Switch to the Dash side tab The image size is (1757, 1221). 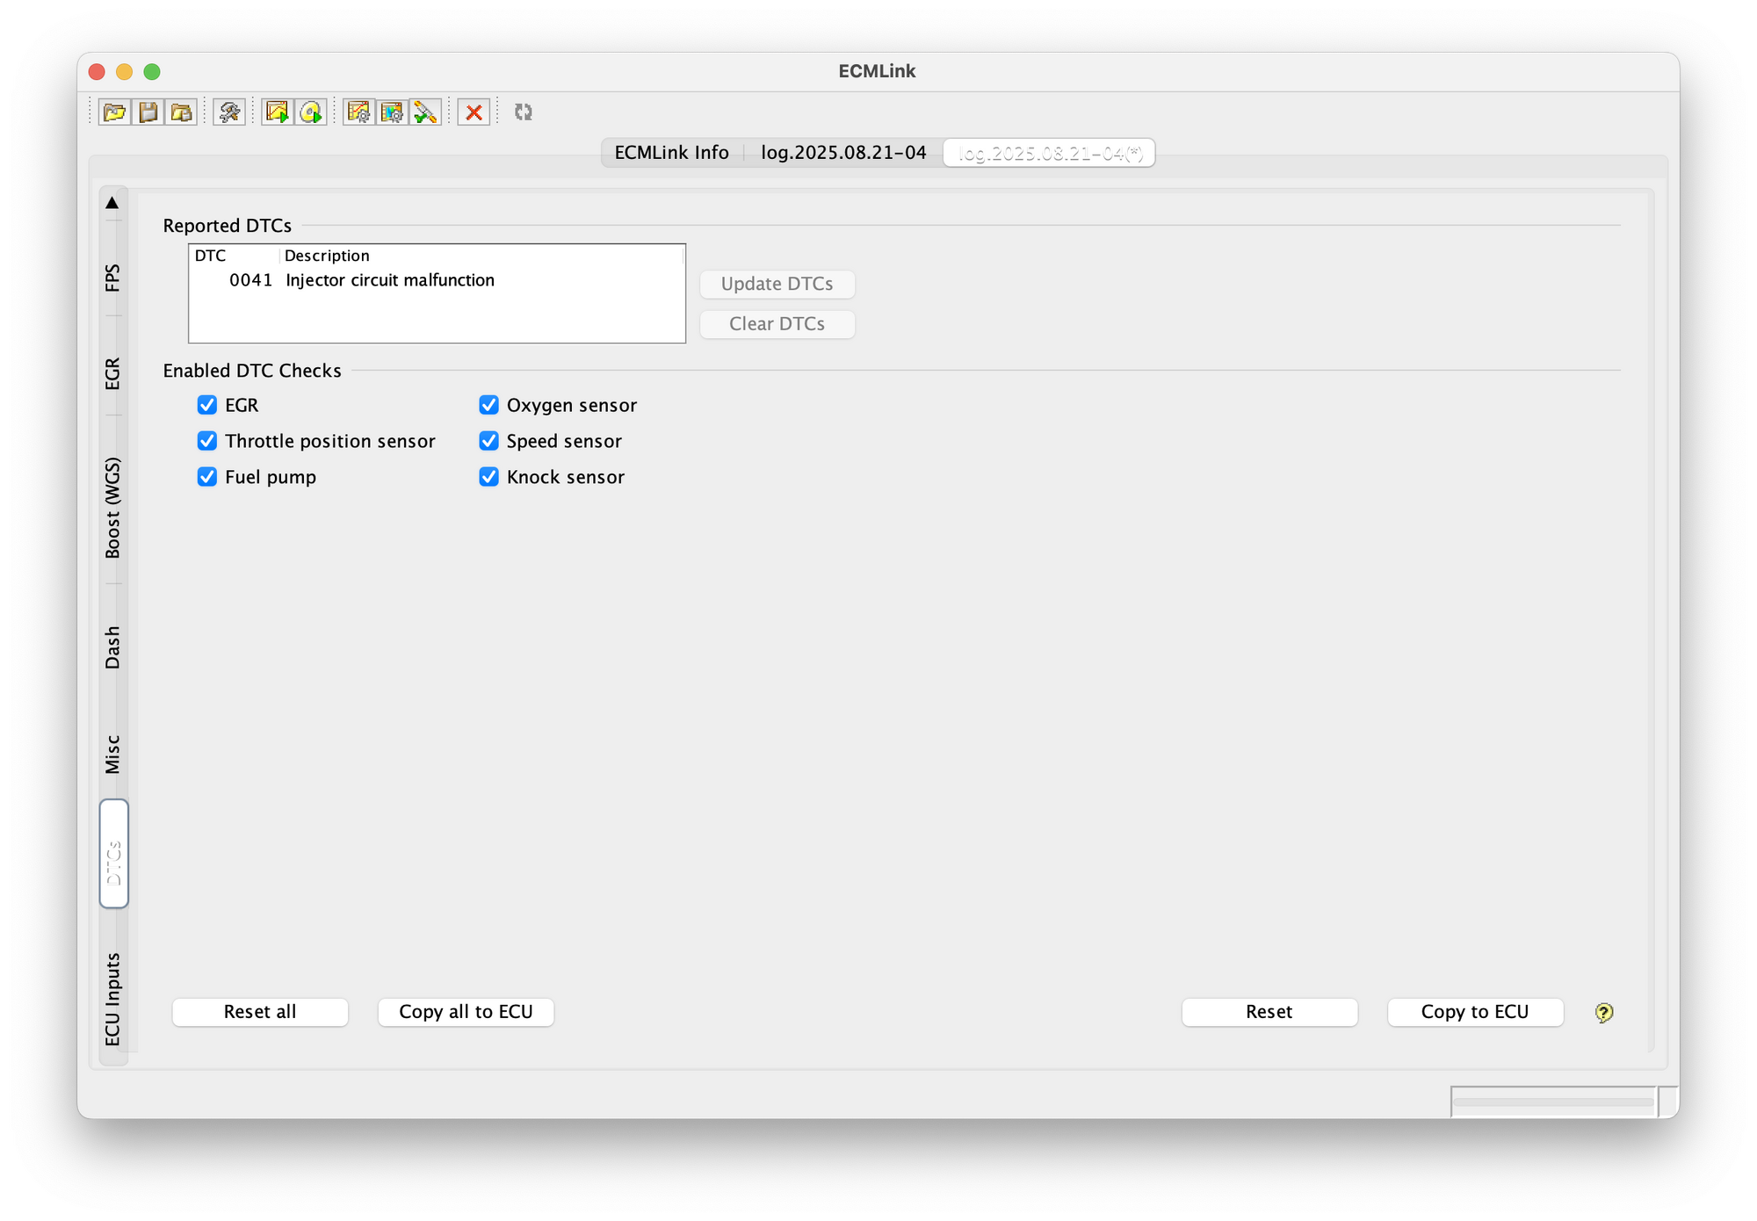tap(113, 647)
